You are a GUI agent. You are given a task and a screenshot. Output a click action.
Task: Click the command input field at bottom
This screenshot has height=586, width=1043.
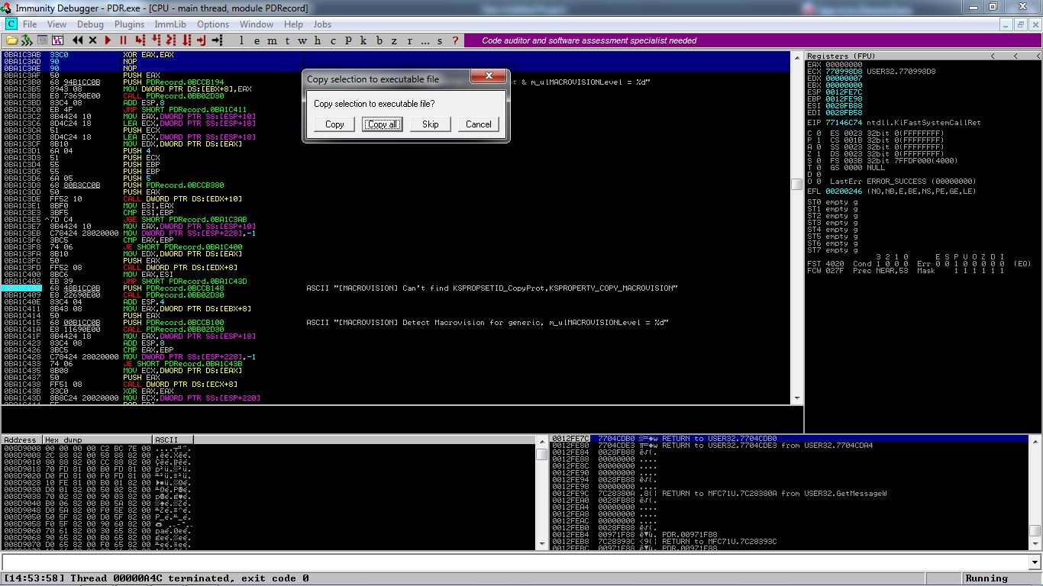515,562
